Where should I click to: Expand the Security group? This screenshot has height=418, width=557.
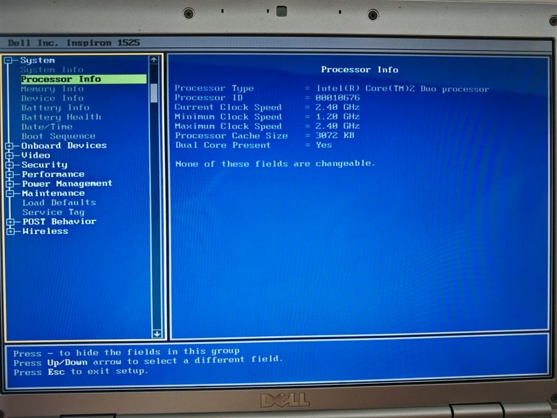point(10,165)
